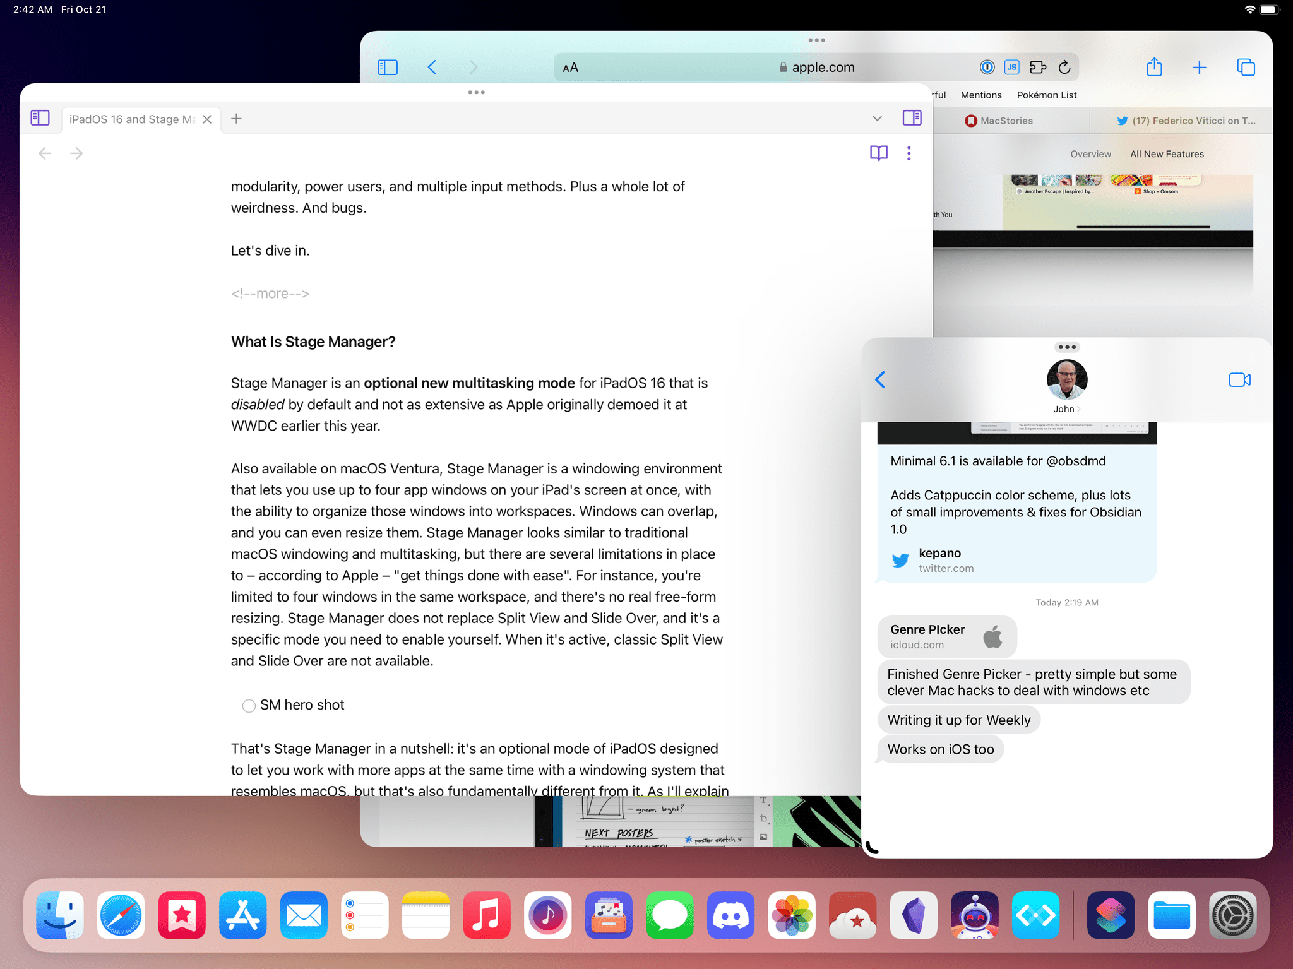Share page from Safari toolbar

pos(1154,66)
